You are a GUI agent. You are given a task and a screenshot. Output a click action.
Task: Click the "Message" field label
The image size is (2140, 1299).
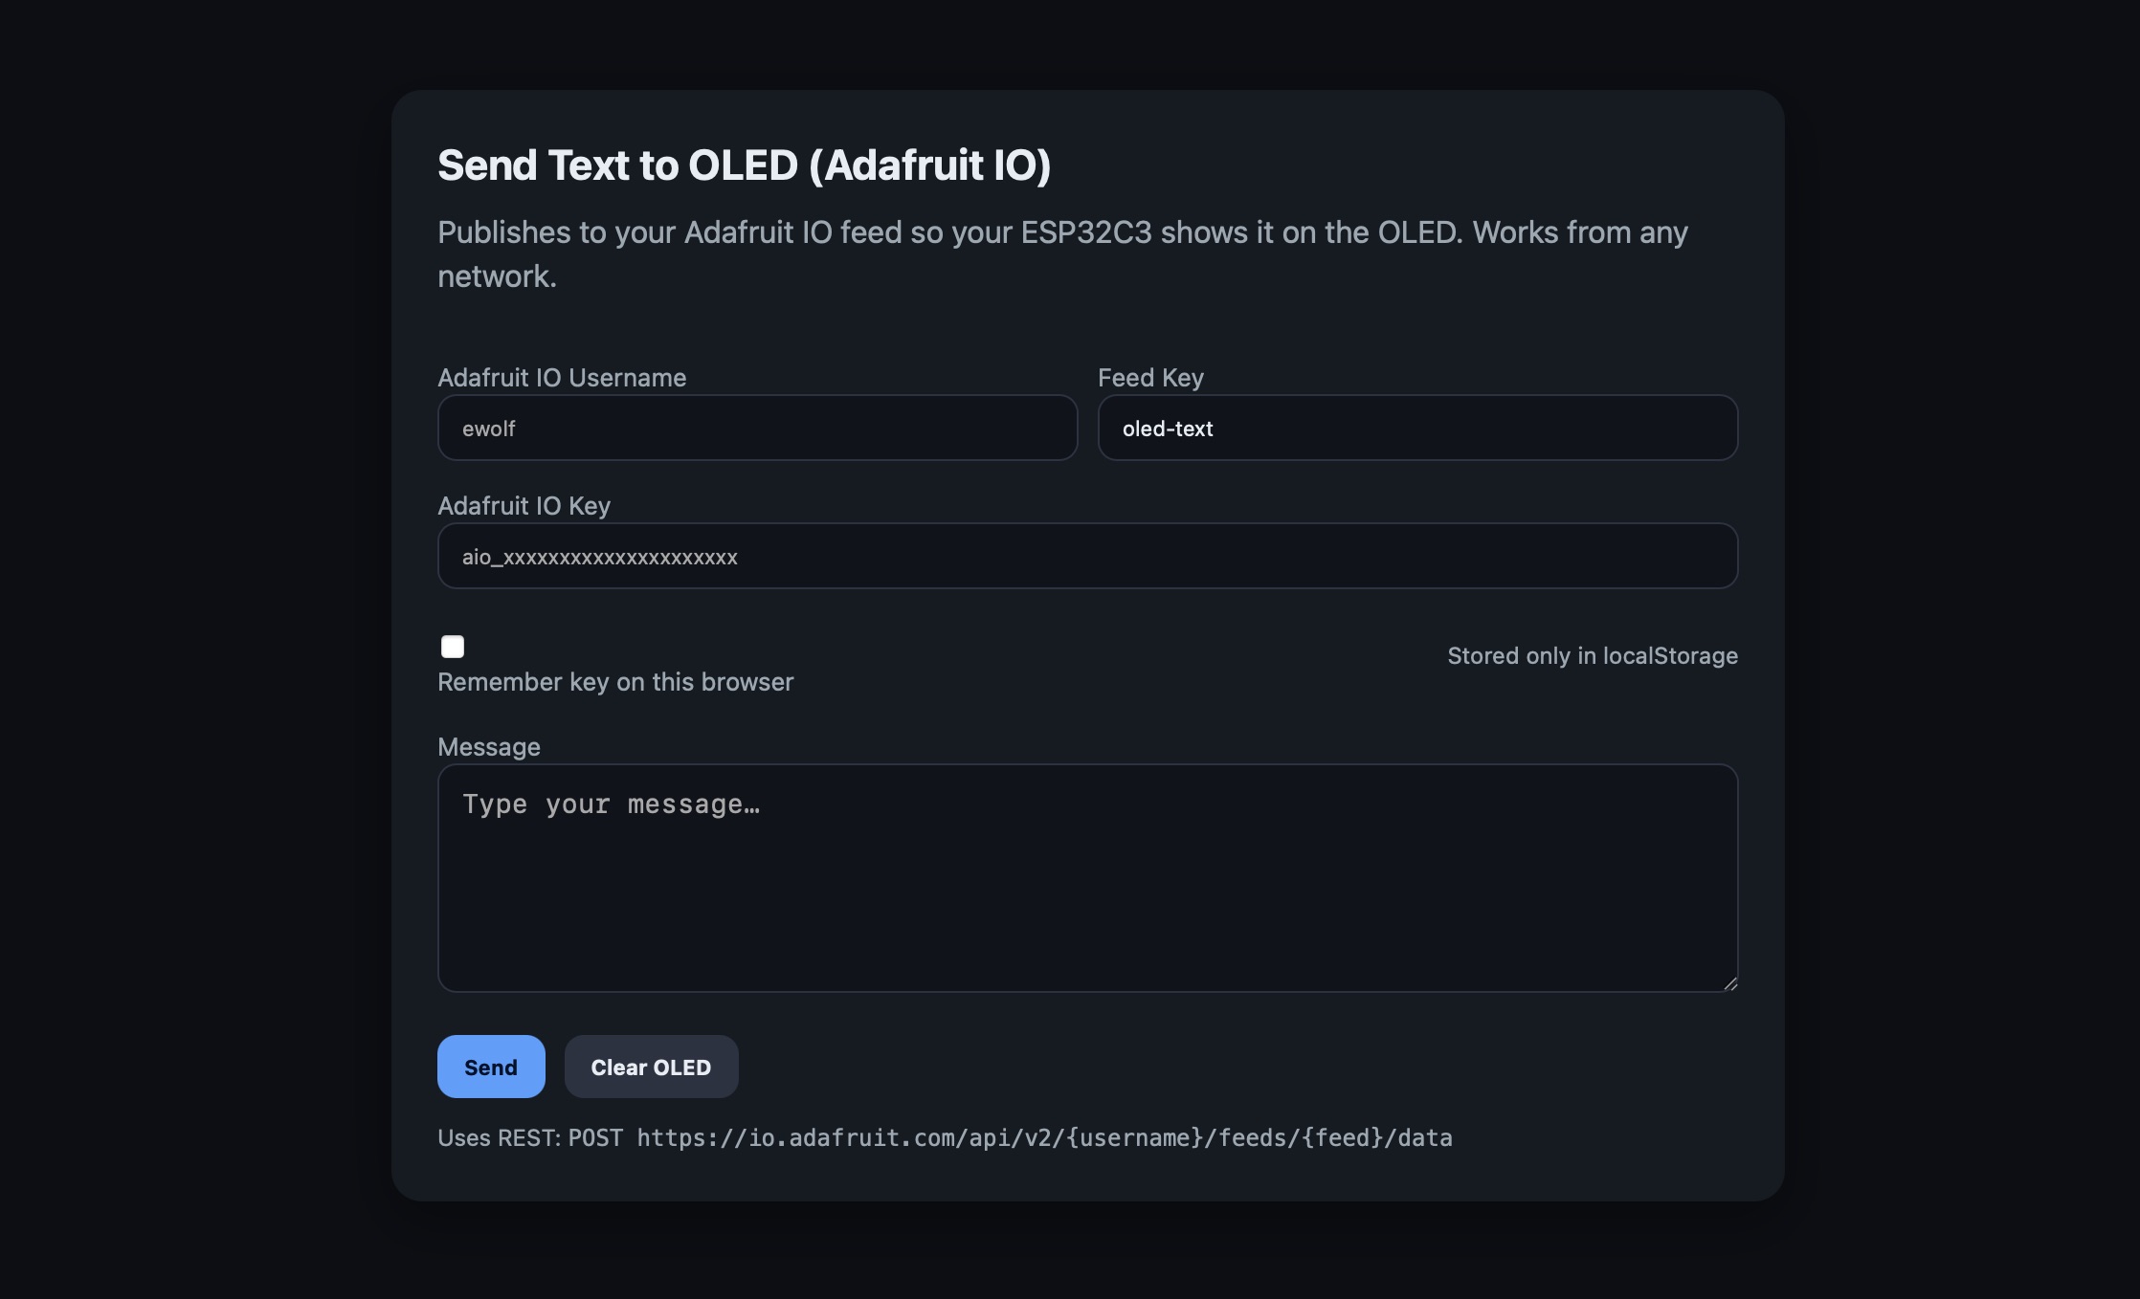(x=489, y=747)
